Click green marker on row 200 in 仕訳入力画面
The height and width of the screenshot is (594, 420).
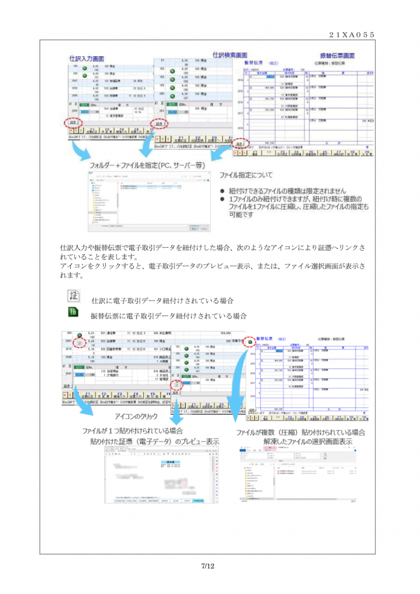[85, 75]
